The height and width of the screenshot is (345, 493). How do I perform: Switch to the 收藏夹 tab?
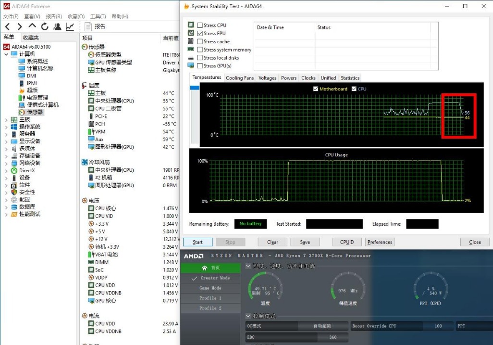click(x=30, y=38)
